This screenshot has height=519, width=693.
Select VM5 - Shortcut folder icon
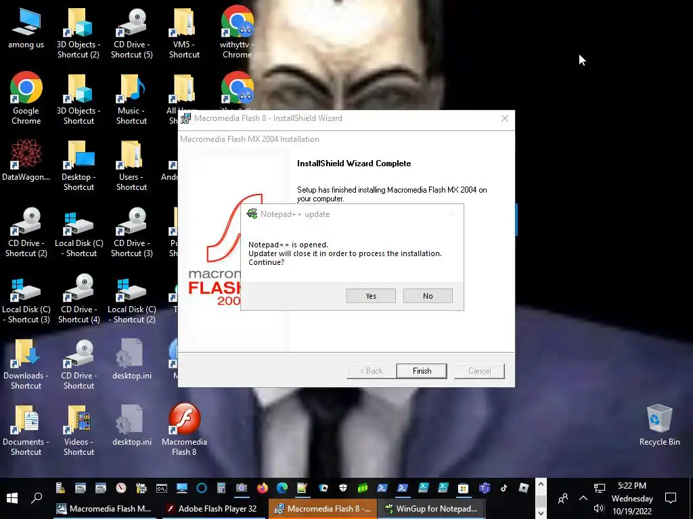coord(184,33)
